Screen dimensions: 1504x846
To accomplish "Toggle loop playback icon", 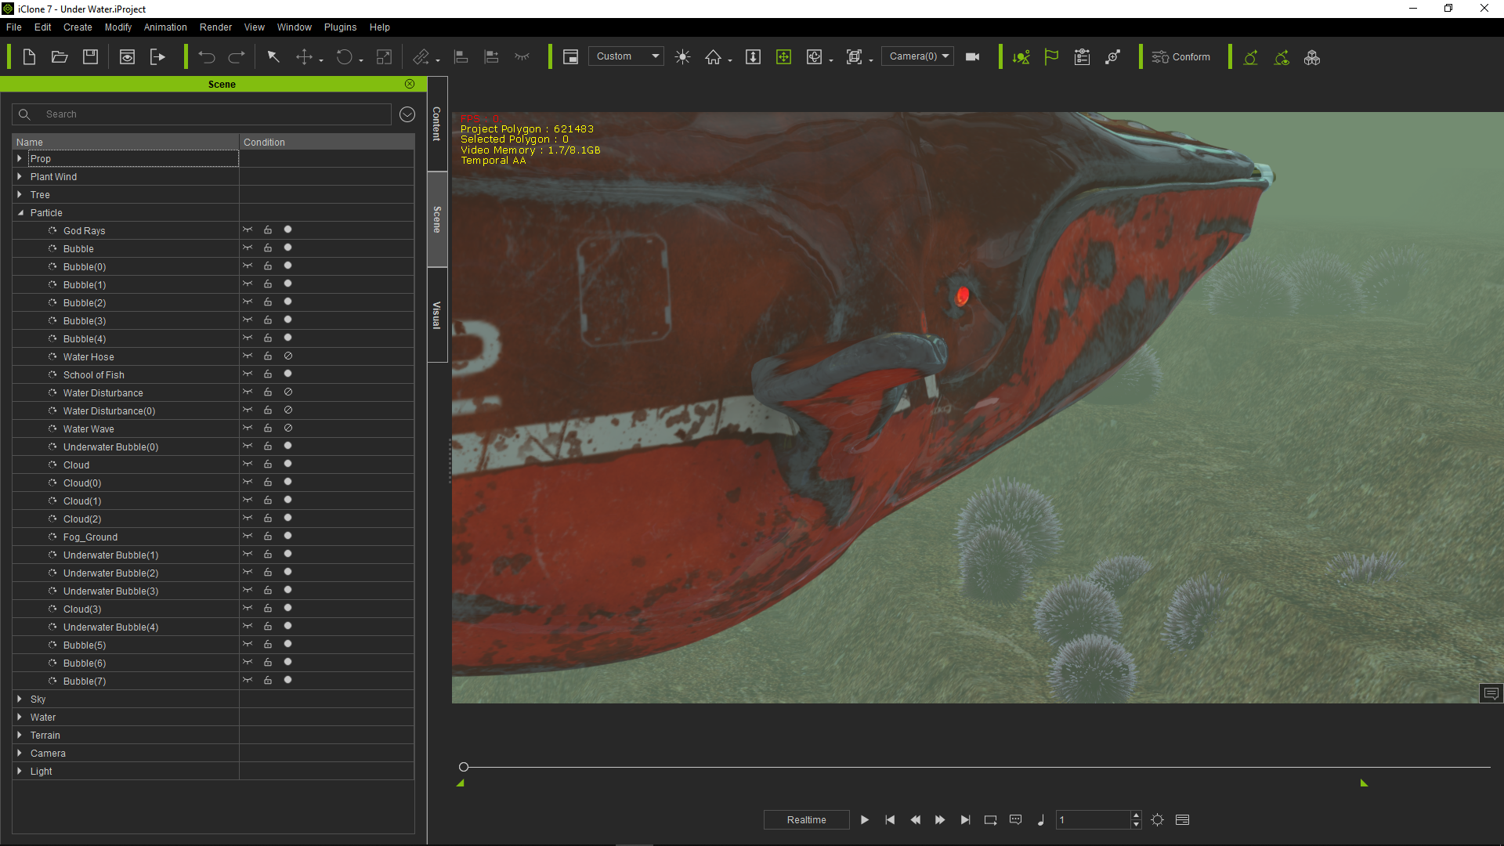I will pyautogui.click(x=991, y=820).
